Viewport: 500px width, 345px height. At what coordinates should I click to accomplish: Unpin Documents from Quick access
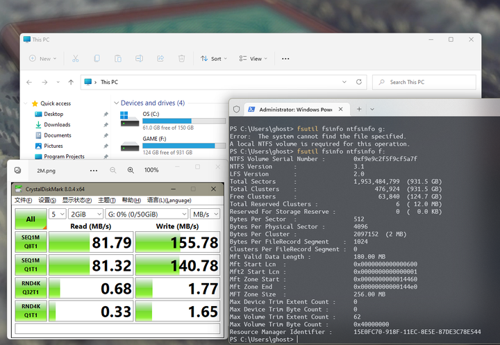coord(106,135)
